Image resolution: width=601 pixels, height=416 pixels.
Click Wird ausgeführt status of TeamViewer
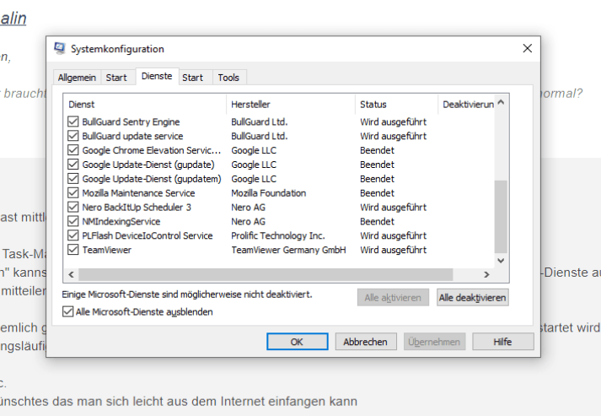tap(394, 250)
